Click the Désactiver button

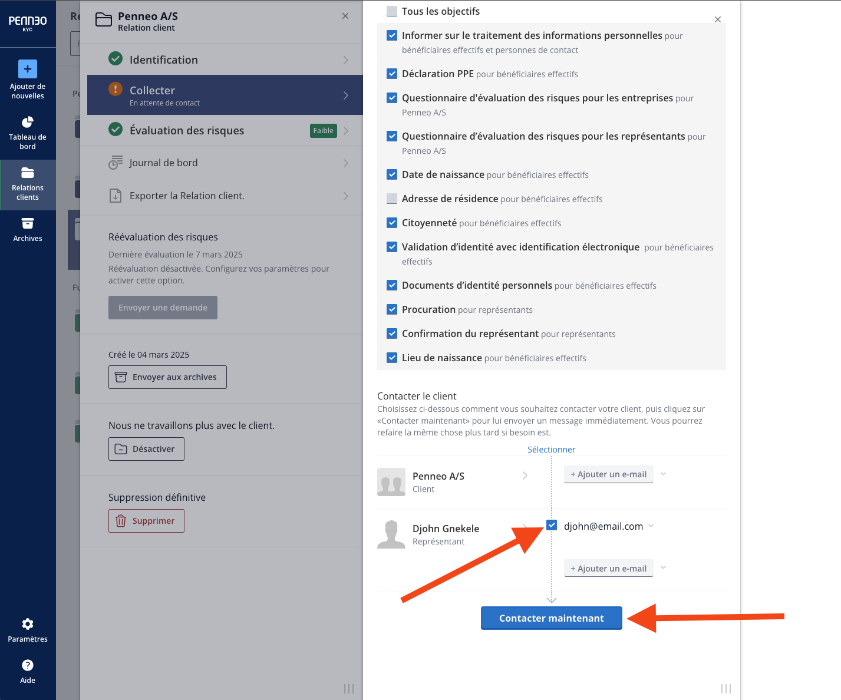pos(146,449)
